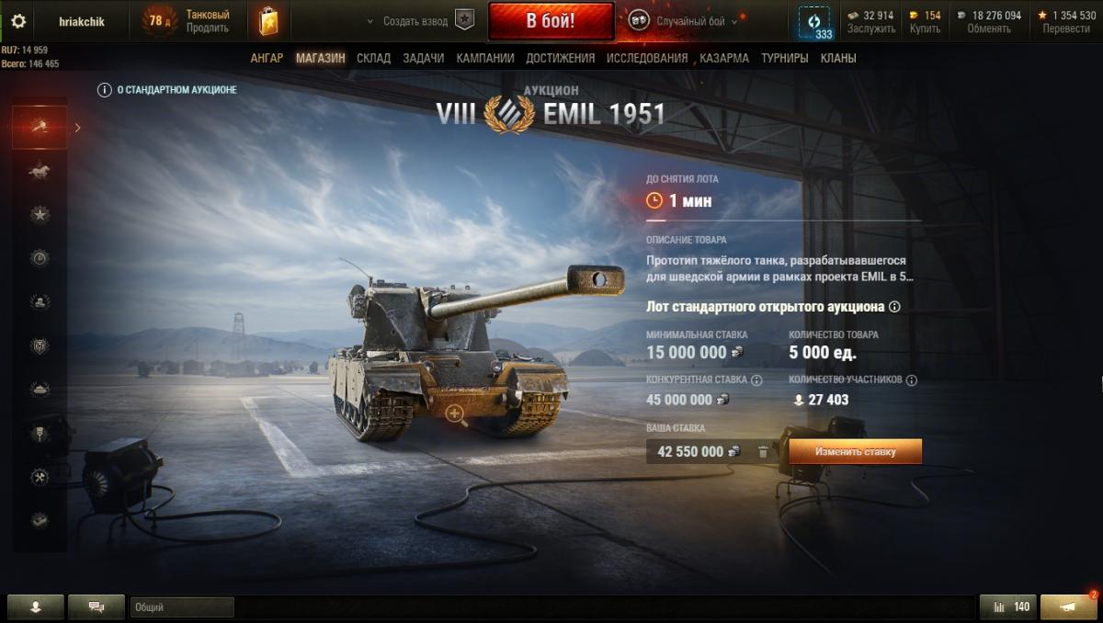Screen dimensions: 1103x623
Task: Open the personal reserves canister icon
Action: click(268, 21)
